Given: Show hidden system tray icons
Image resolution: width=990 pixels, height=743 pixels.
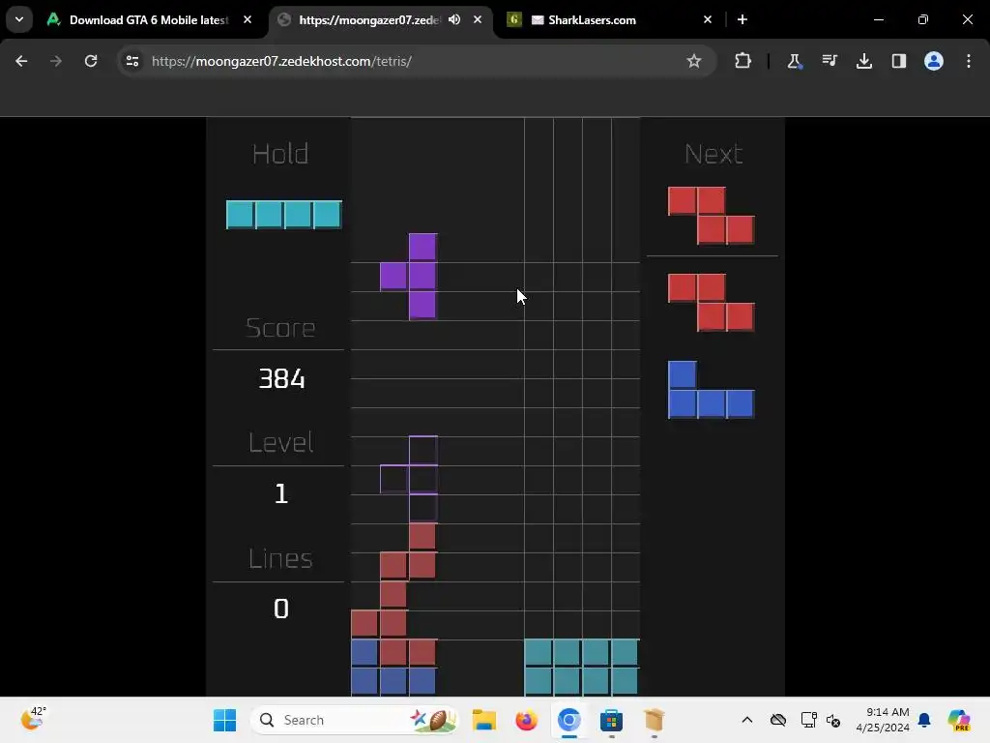Looking at the screenshot, I should pyautogui.click(x=747, y=720).
